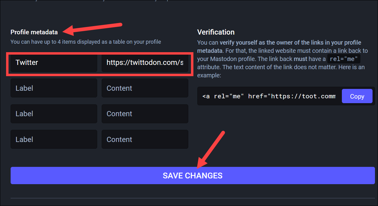Focus the Label field in the second metadata row

point(54,88)
